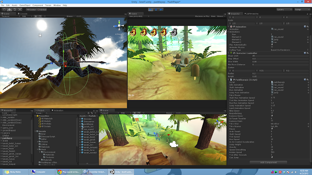Select the Move tool in the toolbar
Screen dimensions: 312x175
tap(9, 10)
